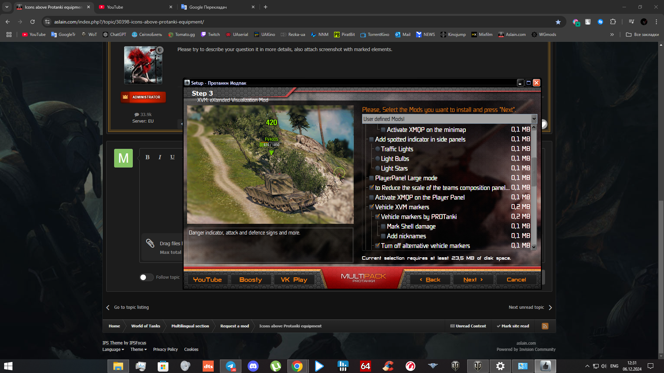The image size is (664, 373).
Task: Open the User defined Mods dropdown
Action: click(x=534, y=119)
